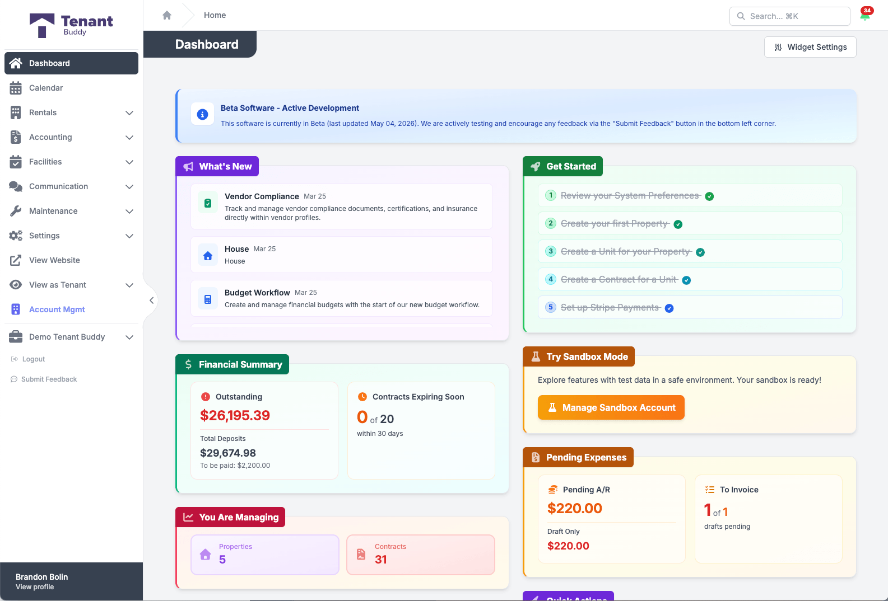Image resolution: width=888 pixels, height=601 pixels.
Task: Open the notification bell with 34 alerts
Action: point(866,15)
